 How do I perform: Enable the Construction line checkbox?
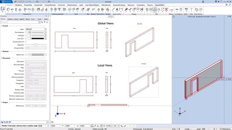[26, 42]
